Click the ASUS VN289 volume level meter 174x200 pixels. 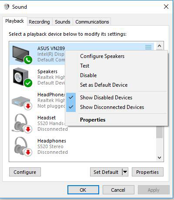148,47
